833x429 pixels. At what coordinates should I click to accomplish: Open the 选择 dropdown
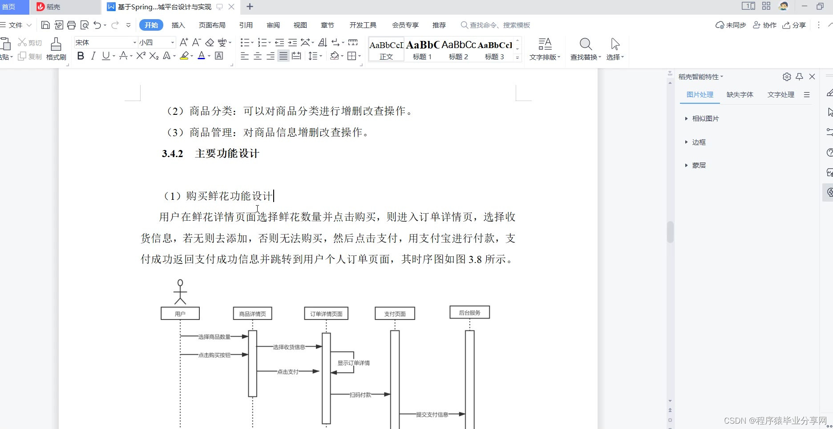[x=615, y=49]
